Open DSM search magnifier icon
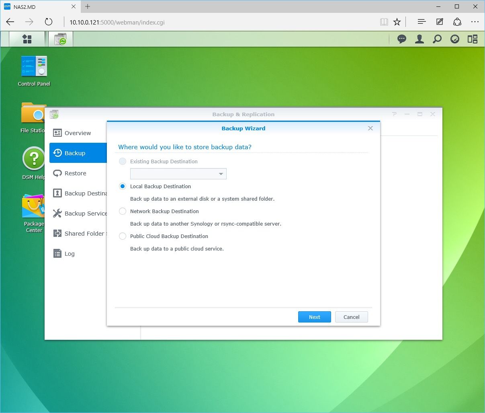Viewport: 485px width, 413px height. [437, 39]
